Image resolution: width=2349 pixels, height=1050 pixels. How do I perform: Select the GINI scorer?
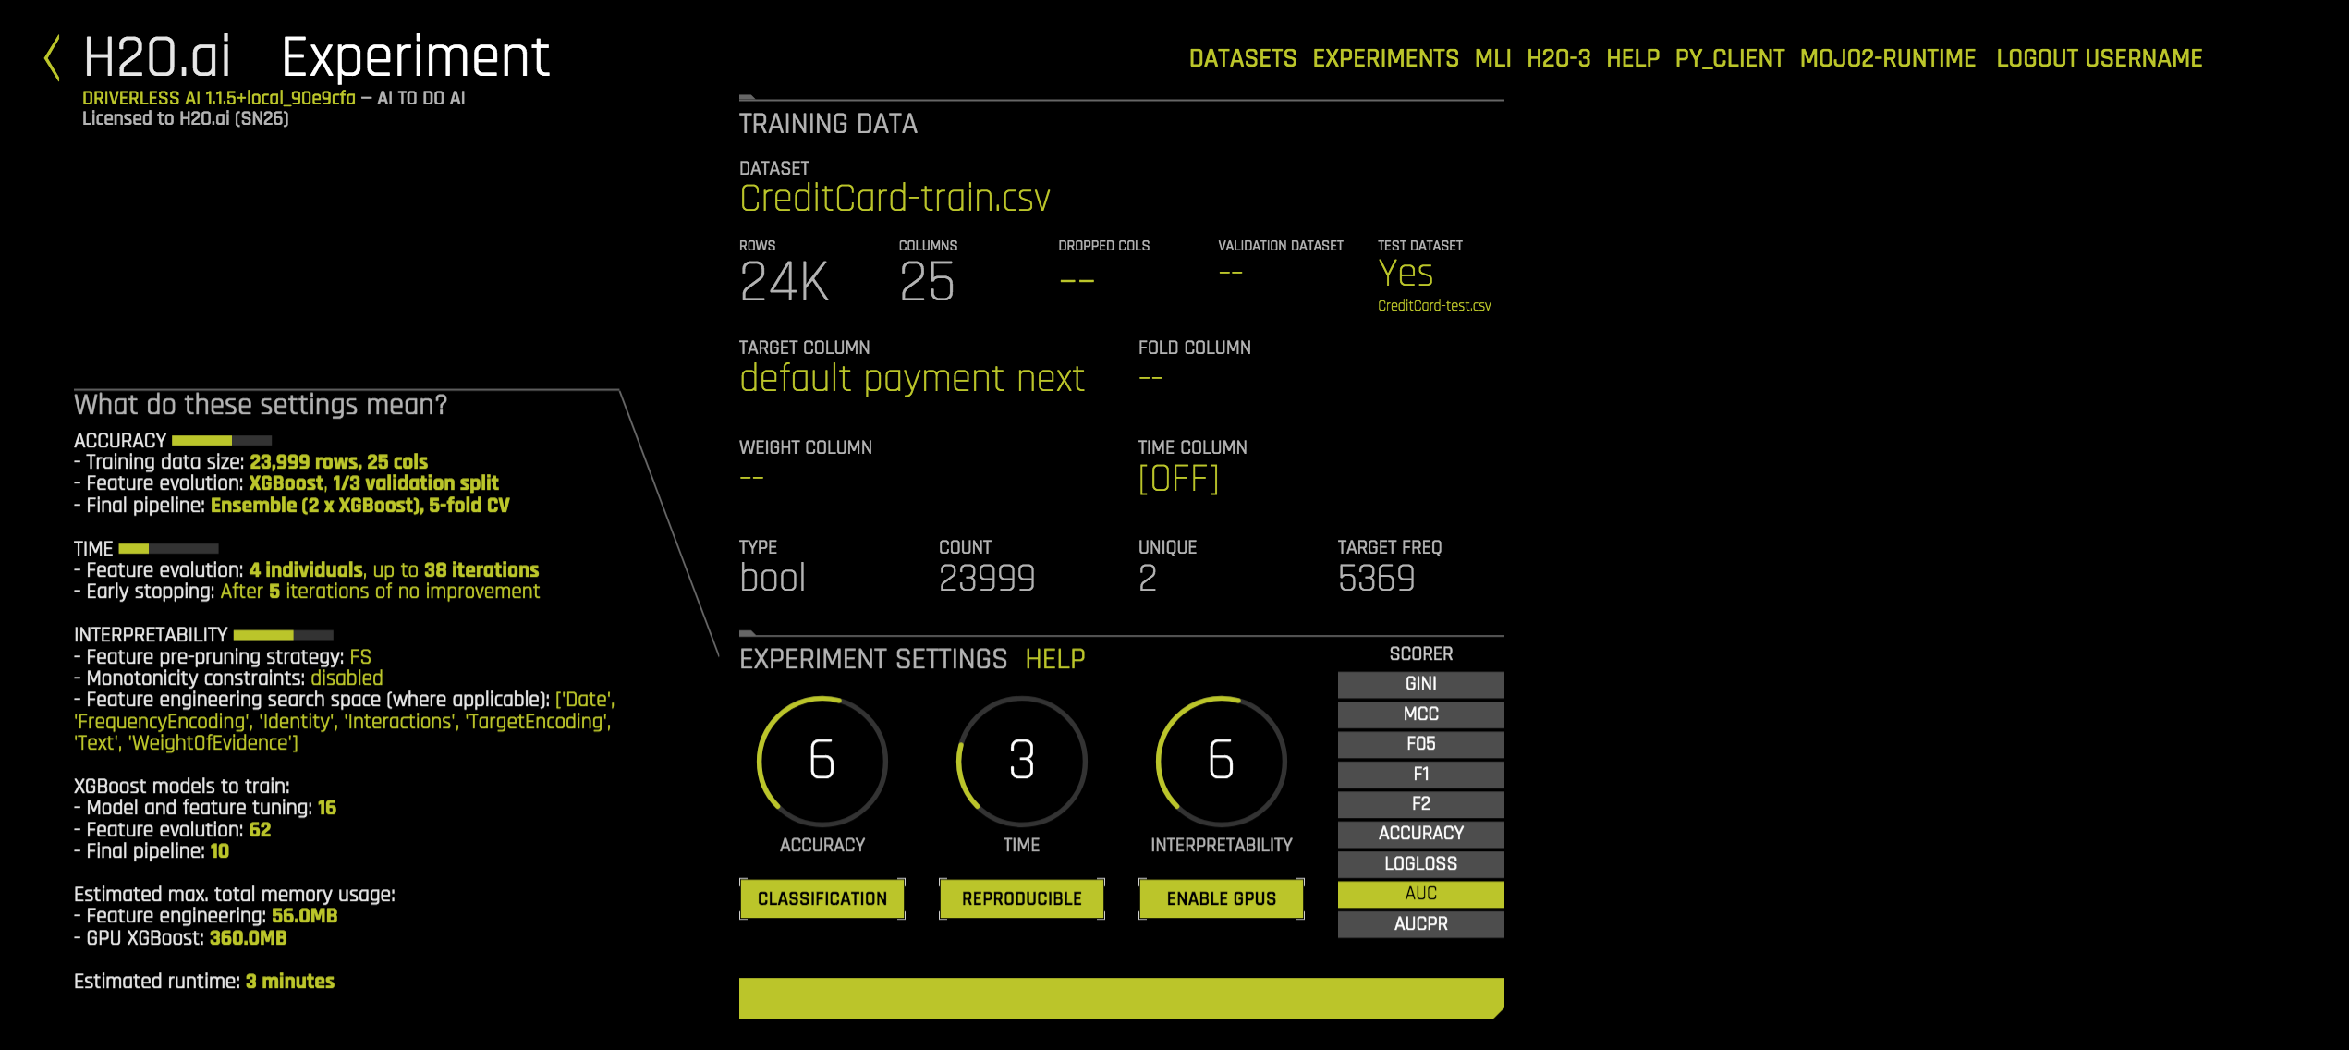pyautogui.click(x=1420, y=684)
